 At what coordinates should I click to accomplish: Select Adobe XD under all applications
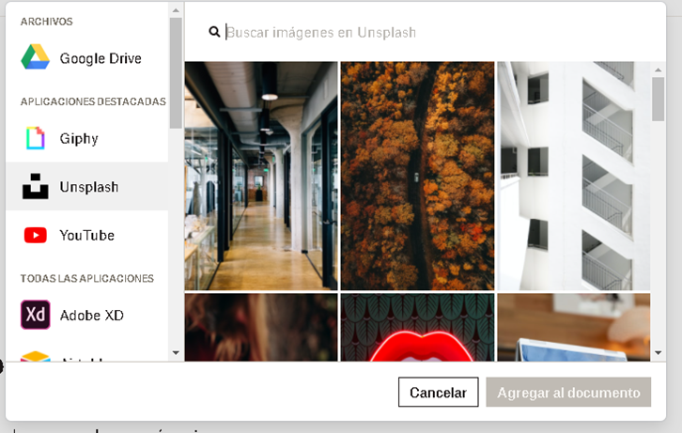tap(87, 315)
